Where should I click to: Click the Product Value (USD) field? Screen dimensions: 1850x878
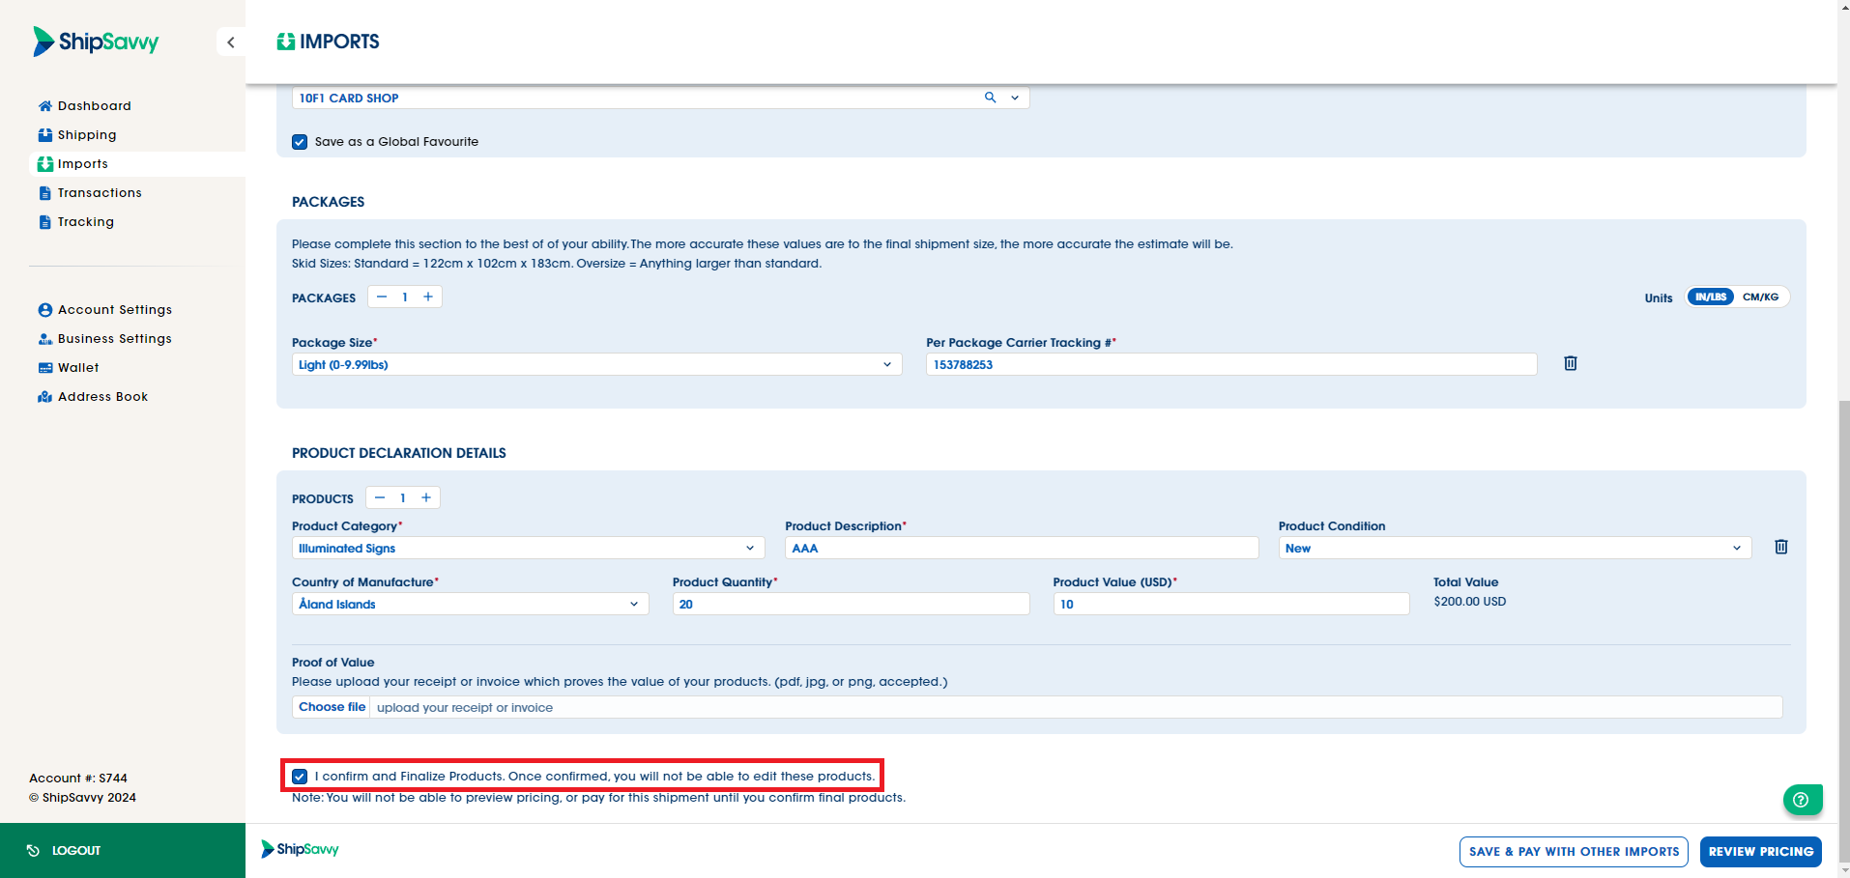[1231, 605]
